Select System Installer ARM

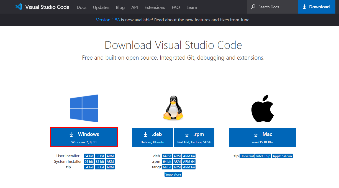(110, 162)
